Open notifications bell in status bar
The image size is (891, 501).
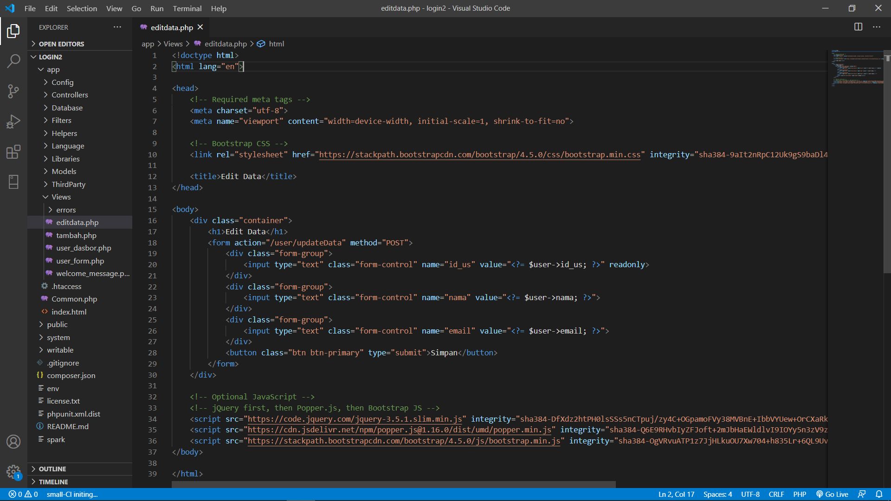(x=879, y=494)
